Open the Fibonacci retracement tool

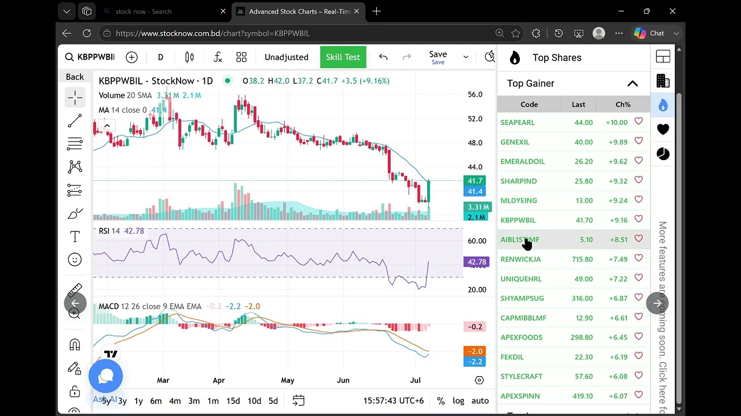click(75, 144)
